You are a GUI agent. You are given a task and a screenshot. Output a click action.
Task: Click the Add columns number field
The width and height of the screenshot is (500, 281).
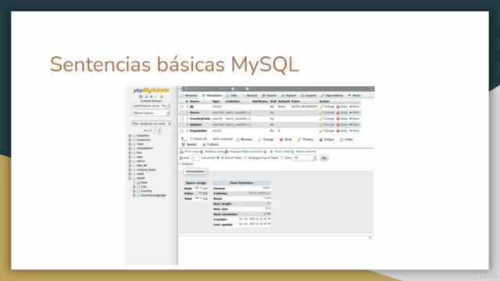click(195, 158)
